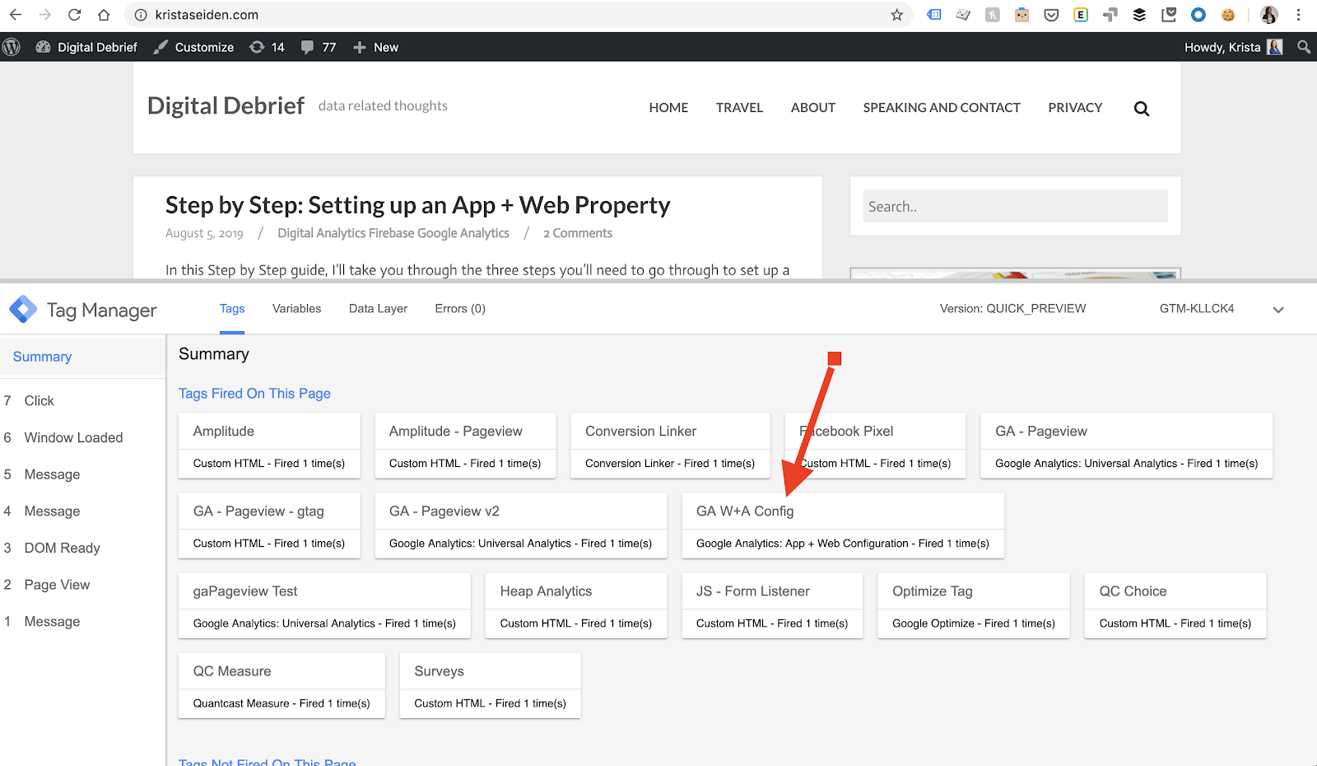Open the GA W+A Config tag card
This screenshot has height=766, width=1317.
click(843, 525)
